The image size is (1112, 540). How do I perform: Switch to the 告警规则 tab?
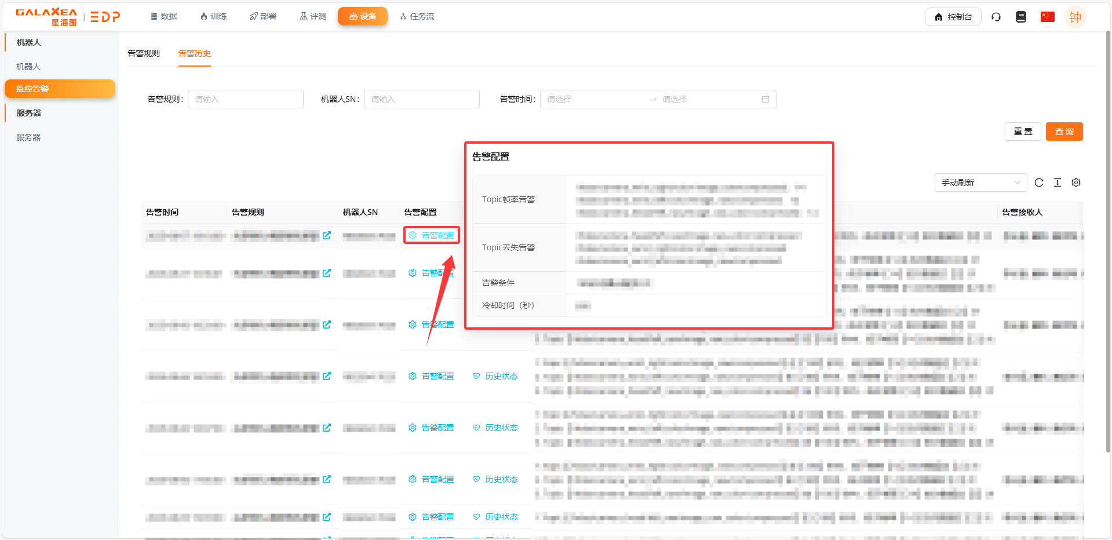click(144, 53)
